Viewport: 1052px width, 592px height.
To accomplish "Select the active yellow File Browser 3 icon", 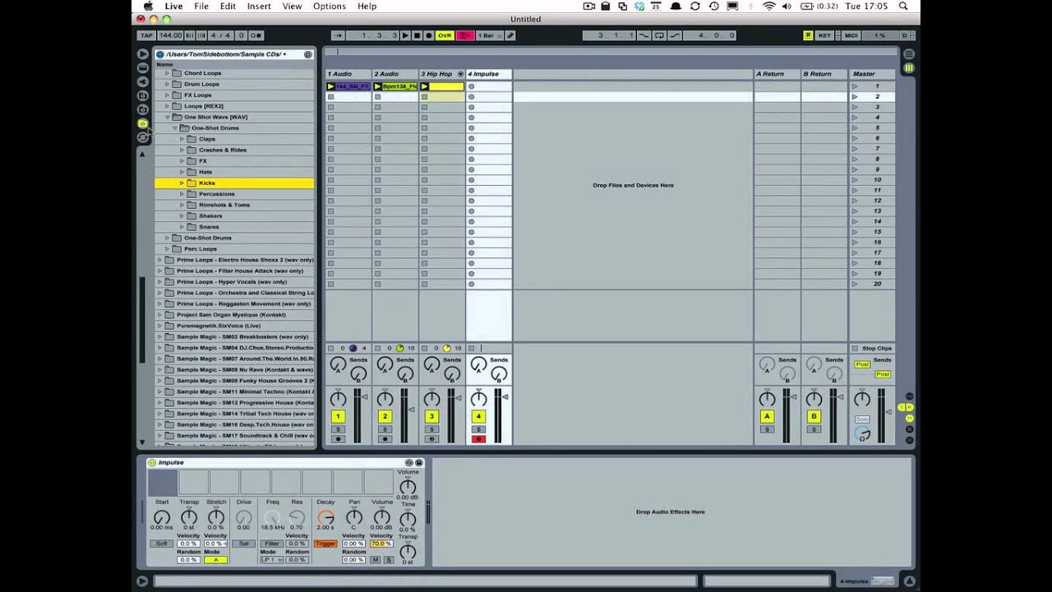I will 143,123.
